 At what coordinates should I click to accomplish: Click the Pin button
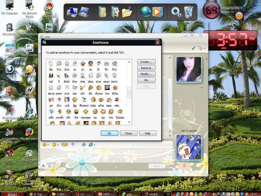click(x=146, y=80)
